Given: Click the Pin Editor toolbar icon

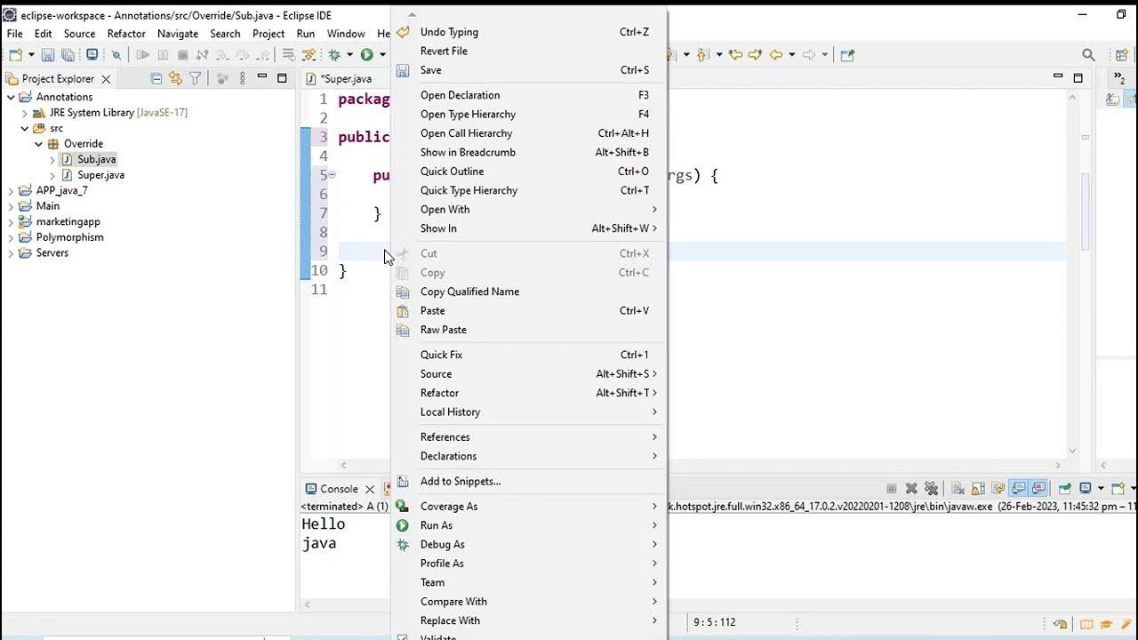Looking at the screenshot, I should click(x=847, y=55).
